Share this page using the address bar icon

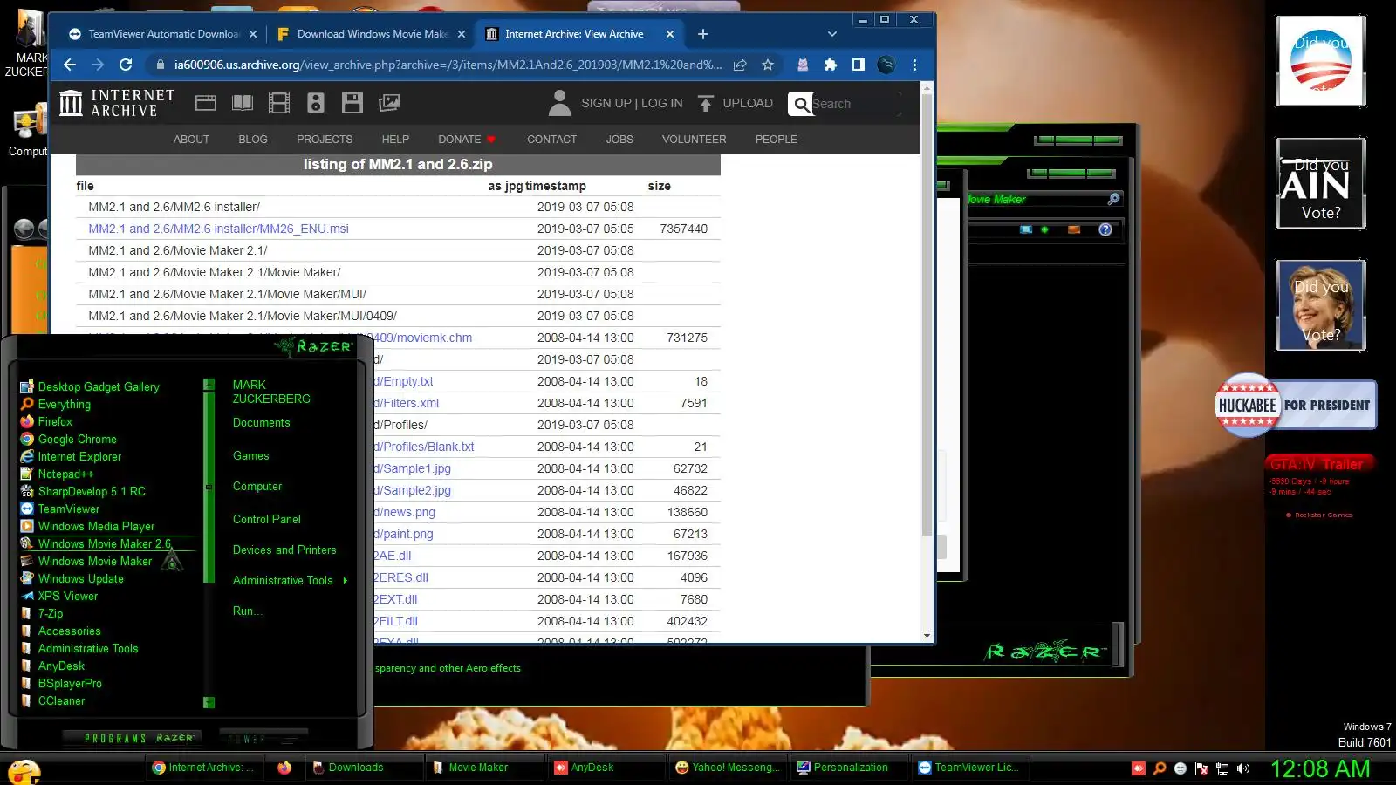point(740,65)
